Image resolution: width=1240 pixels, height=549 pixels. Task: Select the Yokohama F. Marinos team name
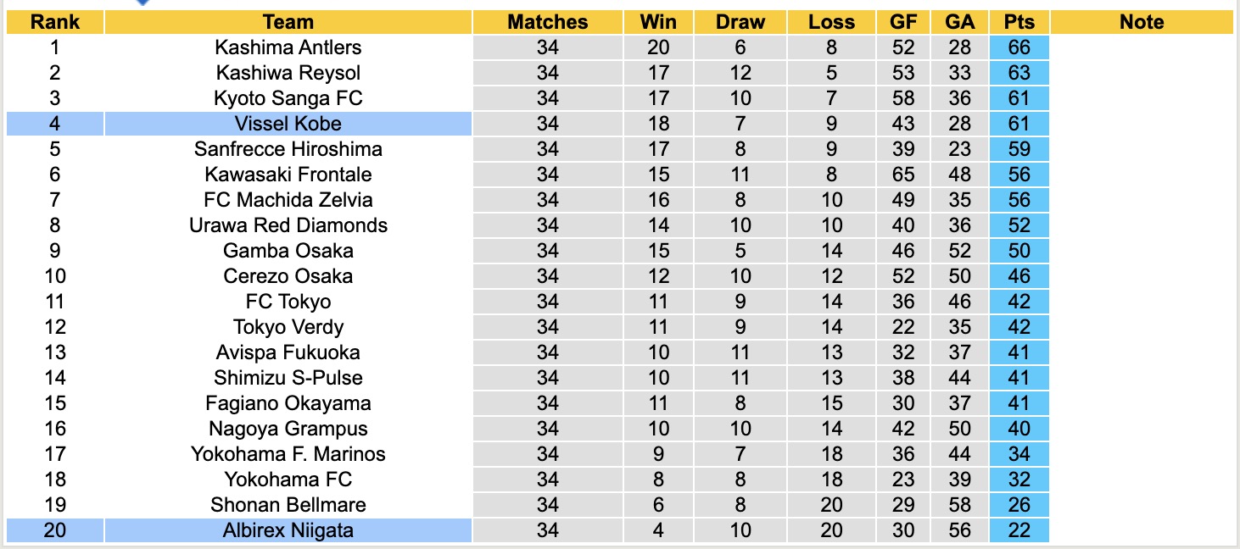pos(288,454)
